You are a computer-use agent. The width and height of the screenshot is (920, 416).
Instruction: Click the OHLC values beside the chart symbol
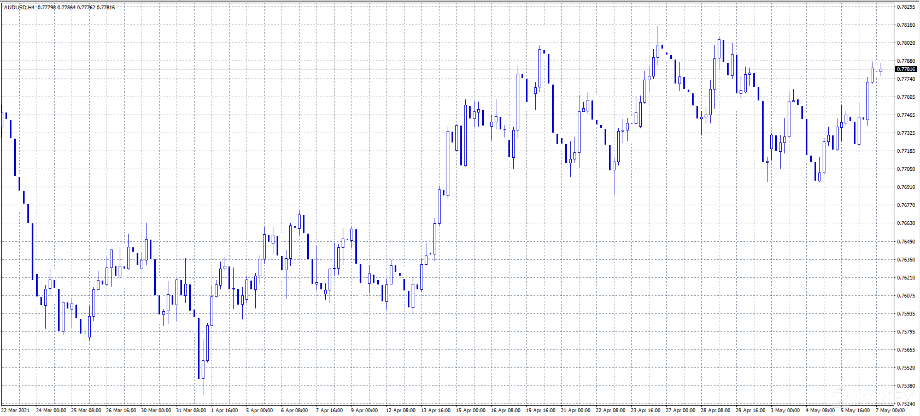coord(76,8)
